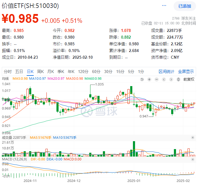Open the 前复权 adjustment dropdown
The height and width of the screenshot is (185, 200).
click(x=189, y=79)
